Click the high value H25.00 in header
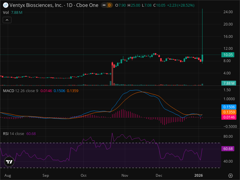240x180 pixels. click(x=134, y=5)
